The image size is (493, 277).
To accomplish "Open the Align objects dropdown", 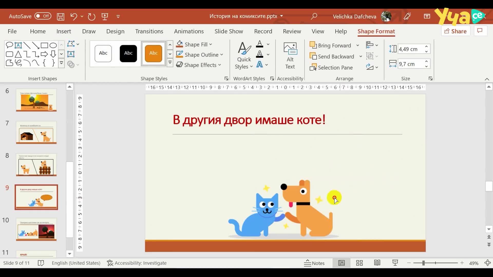I will click(372, 45).
